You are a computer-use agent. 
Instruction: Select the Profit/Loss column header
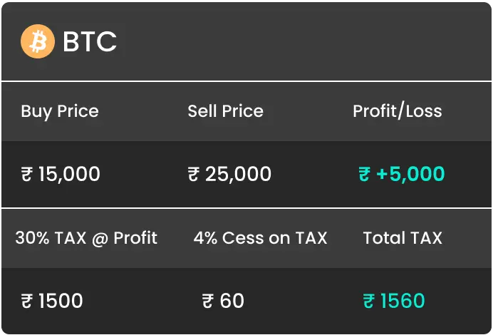point(397,111)
